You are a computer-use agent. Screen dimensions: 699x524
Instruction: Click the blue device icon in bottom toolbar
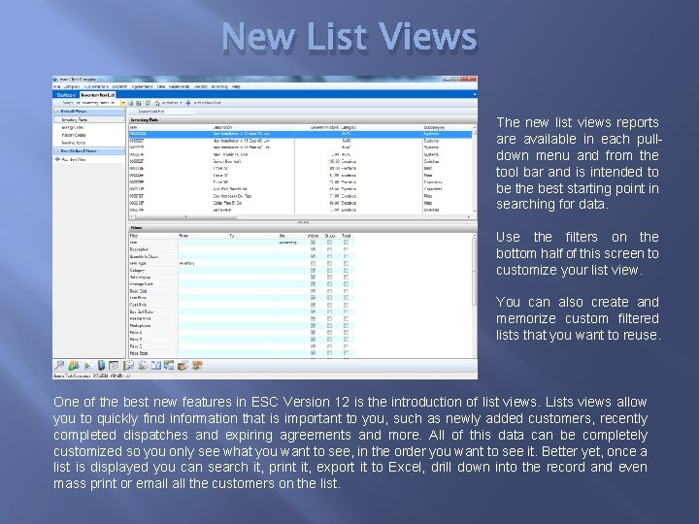[x=101, y=366]
